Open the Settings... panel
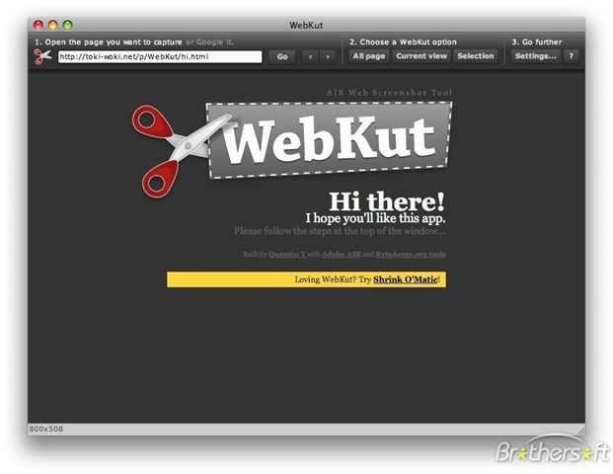 pos(535,56)
